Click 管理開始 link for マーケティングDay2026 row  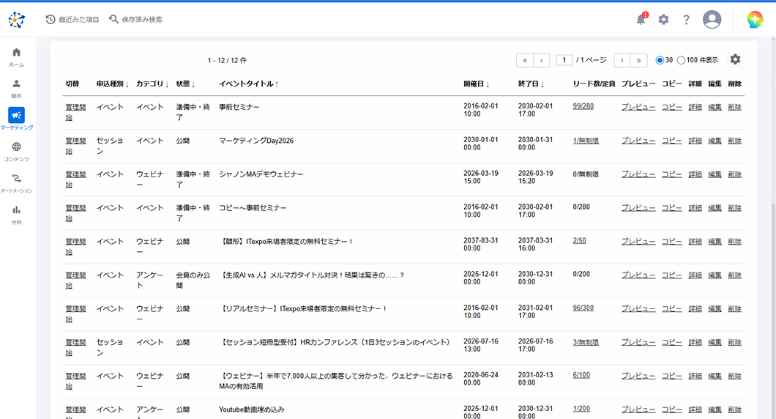[75, 146]
